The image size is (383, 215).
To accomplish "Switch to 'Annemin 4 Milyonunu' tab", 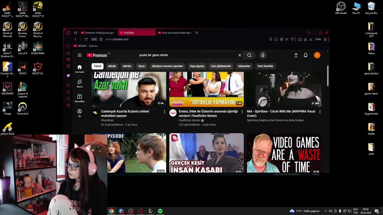I will (x=98, y=33).
